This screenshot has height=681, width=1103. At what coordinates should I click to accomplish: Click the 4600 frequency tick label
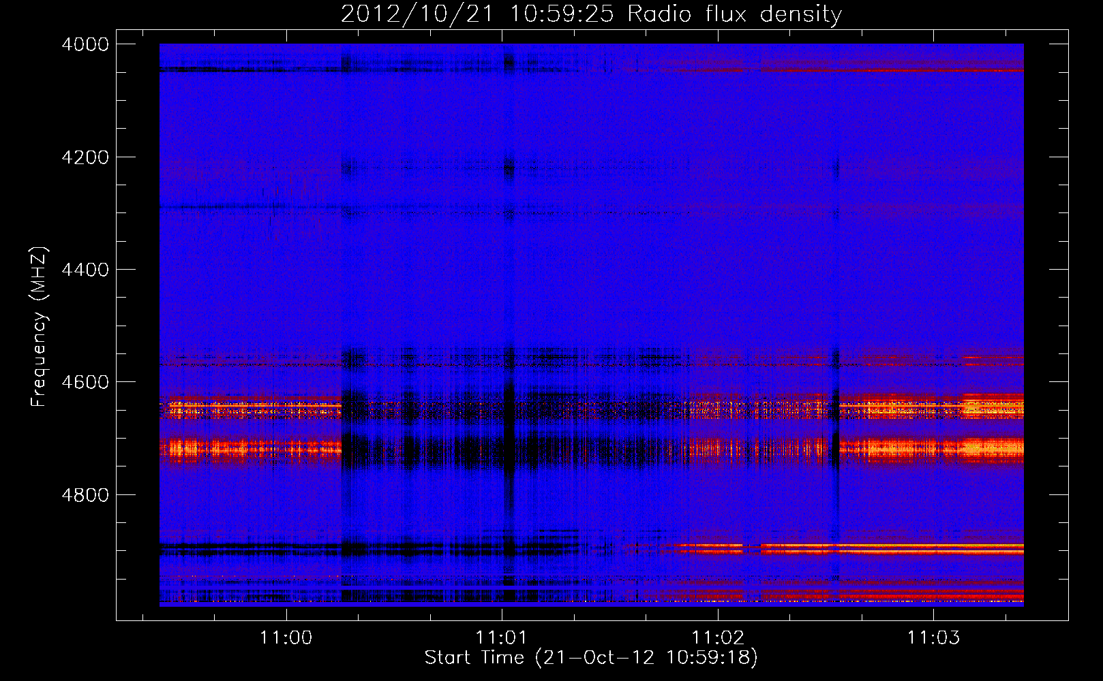[85, 382]
